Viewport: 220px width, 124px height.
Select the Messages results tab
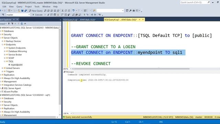[x=69, y=72]
